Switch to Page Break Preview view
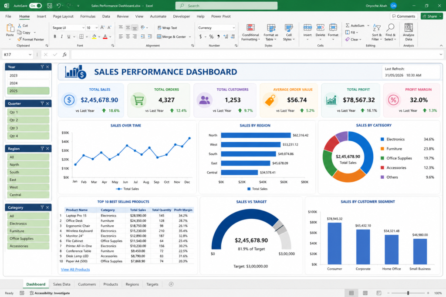The width and height of the screenshot is (446, 297). click(x=378, y=293)
